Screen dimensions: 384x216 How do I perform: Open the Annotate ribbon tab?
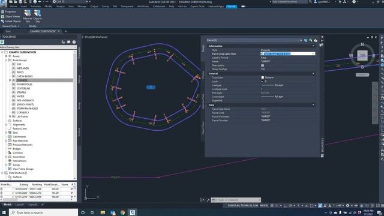coord(36,7)
